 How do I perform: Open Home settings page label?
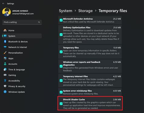pos(11,31)
